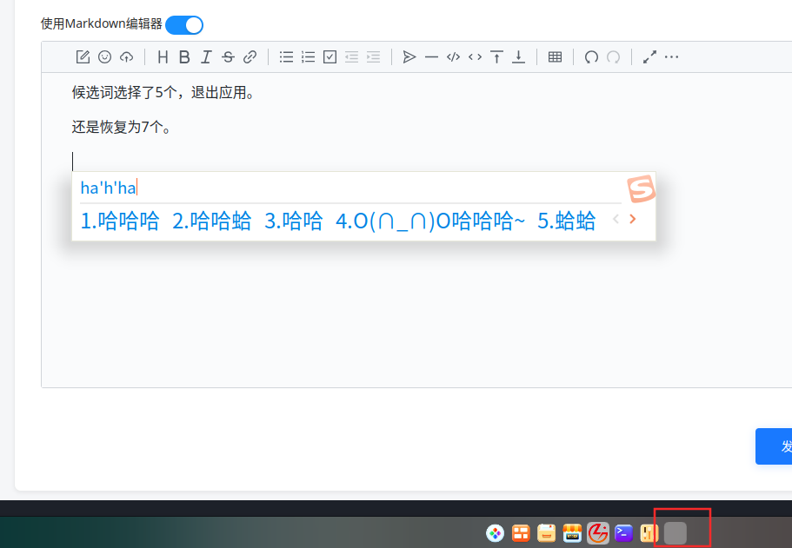Click the line 还是恢复为7个。
The image size is (792, 548).
click(x=122, y=127)
